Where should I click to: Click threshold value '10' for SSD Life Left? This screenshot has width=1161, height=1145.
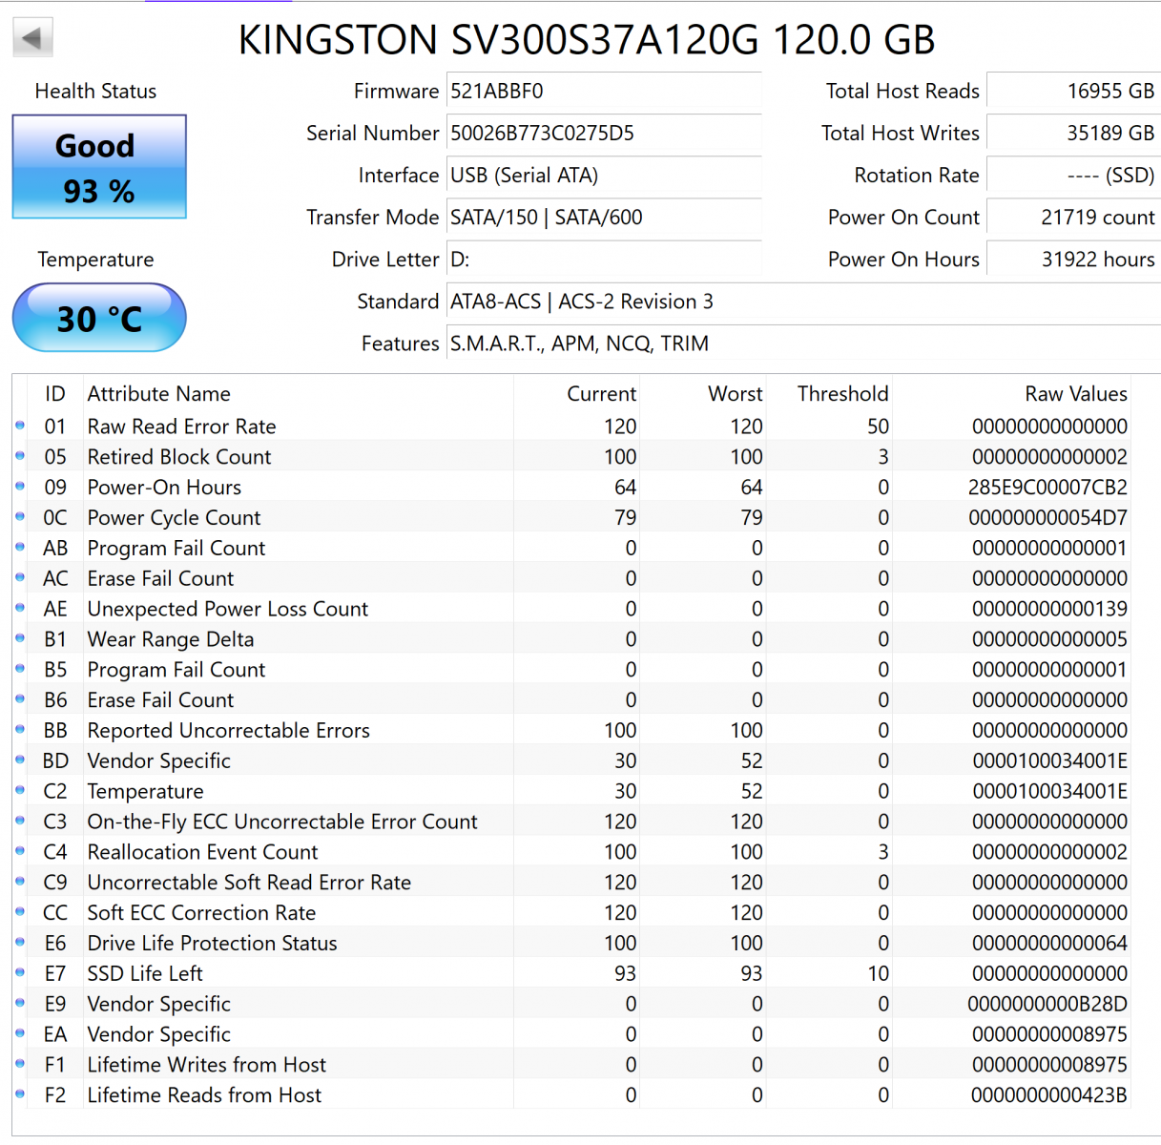(878, 973)
